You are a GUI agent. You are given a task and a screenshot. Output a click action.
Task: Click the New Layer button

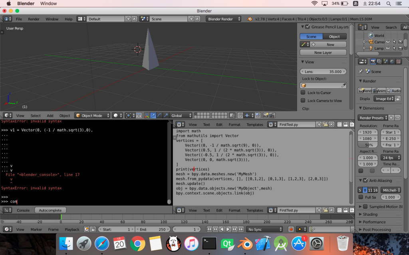pos(323,53)
